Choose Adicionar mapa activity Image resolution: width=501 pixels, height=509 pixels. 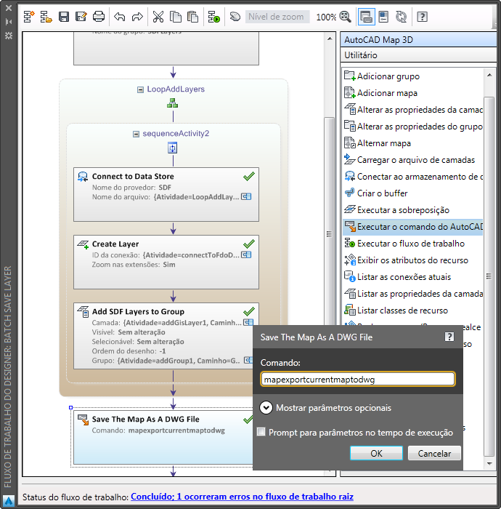pyautogui.click(x=413, y=93)
